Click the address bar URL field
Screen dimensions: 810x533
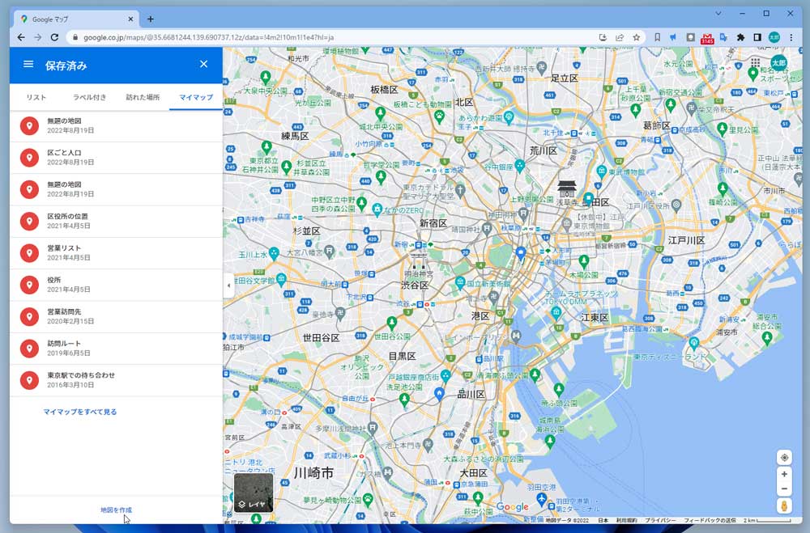click(x=330, y=37)
